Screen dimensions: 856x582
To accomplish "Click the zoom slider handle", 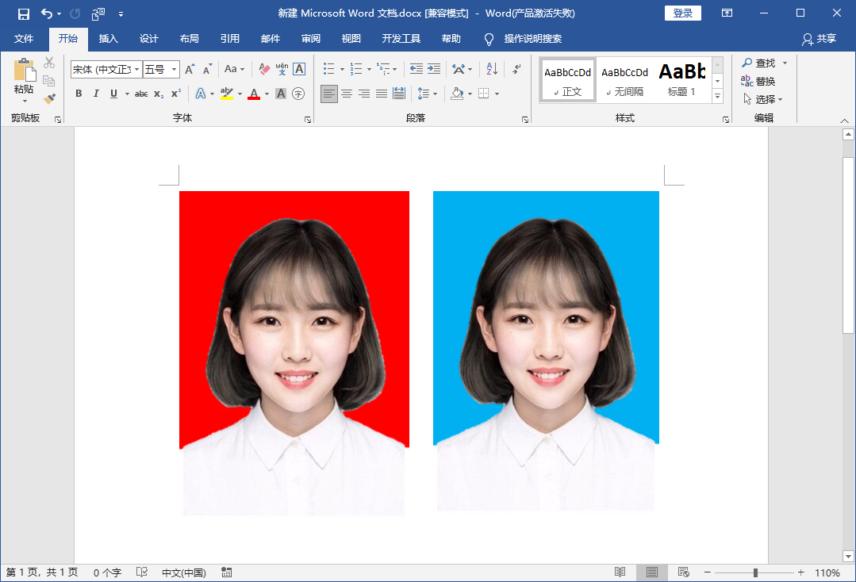I will (x=755, y=572).
